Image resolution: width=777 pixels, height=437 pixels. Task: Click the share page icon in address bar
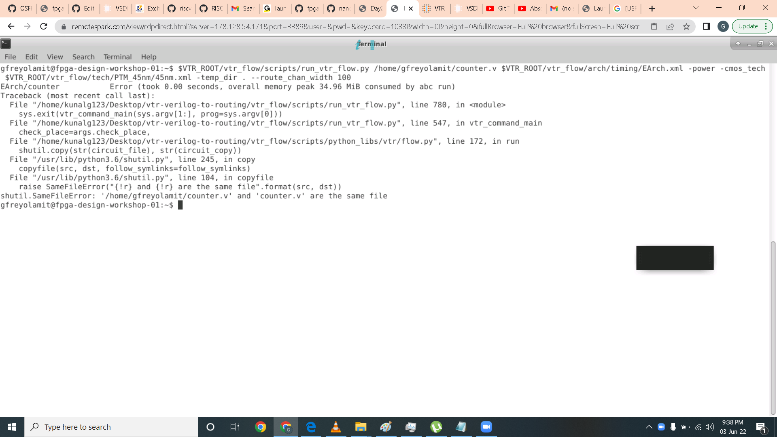coord(670,27)
